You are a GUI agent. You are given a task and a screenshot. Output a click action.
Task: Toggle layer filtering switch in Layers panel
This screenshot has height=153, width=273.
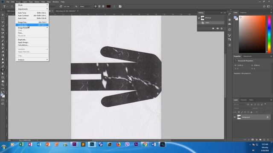coord(265,104)
